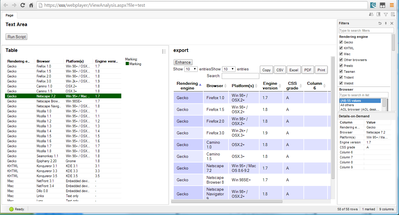The image size is (399, 215).
Task: Select the Epiphany 2.20 row in Table
Action: tap(63, 161)
